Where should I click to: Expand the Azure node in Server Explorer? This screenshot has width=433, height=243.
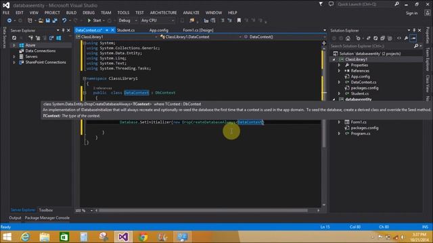click(14, 45)
